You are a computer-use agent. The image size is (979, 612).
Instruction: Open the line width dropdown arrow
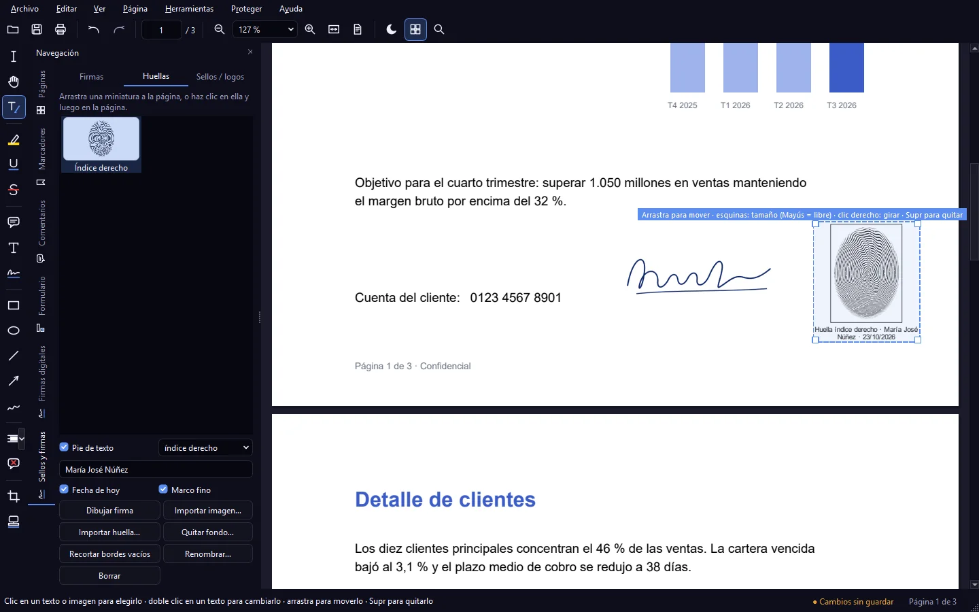click(x=22, y=439)
